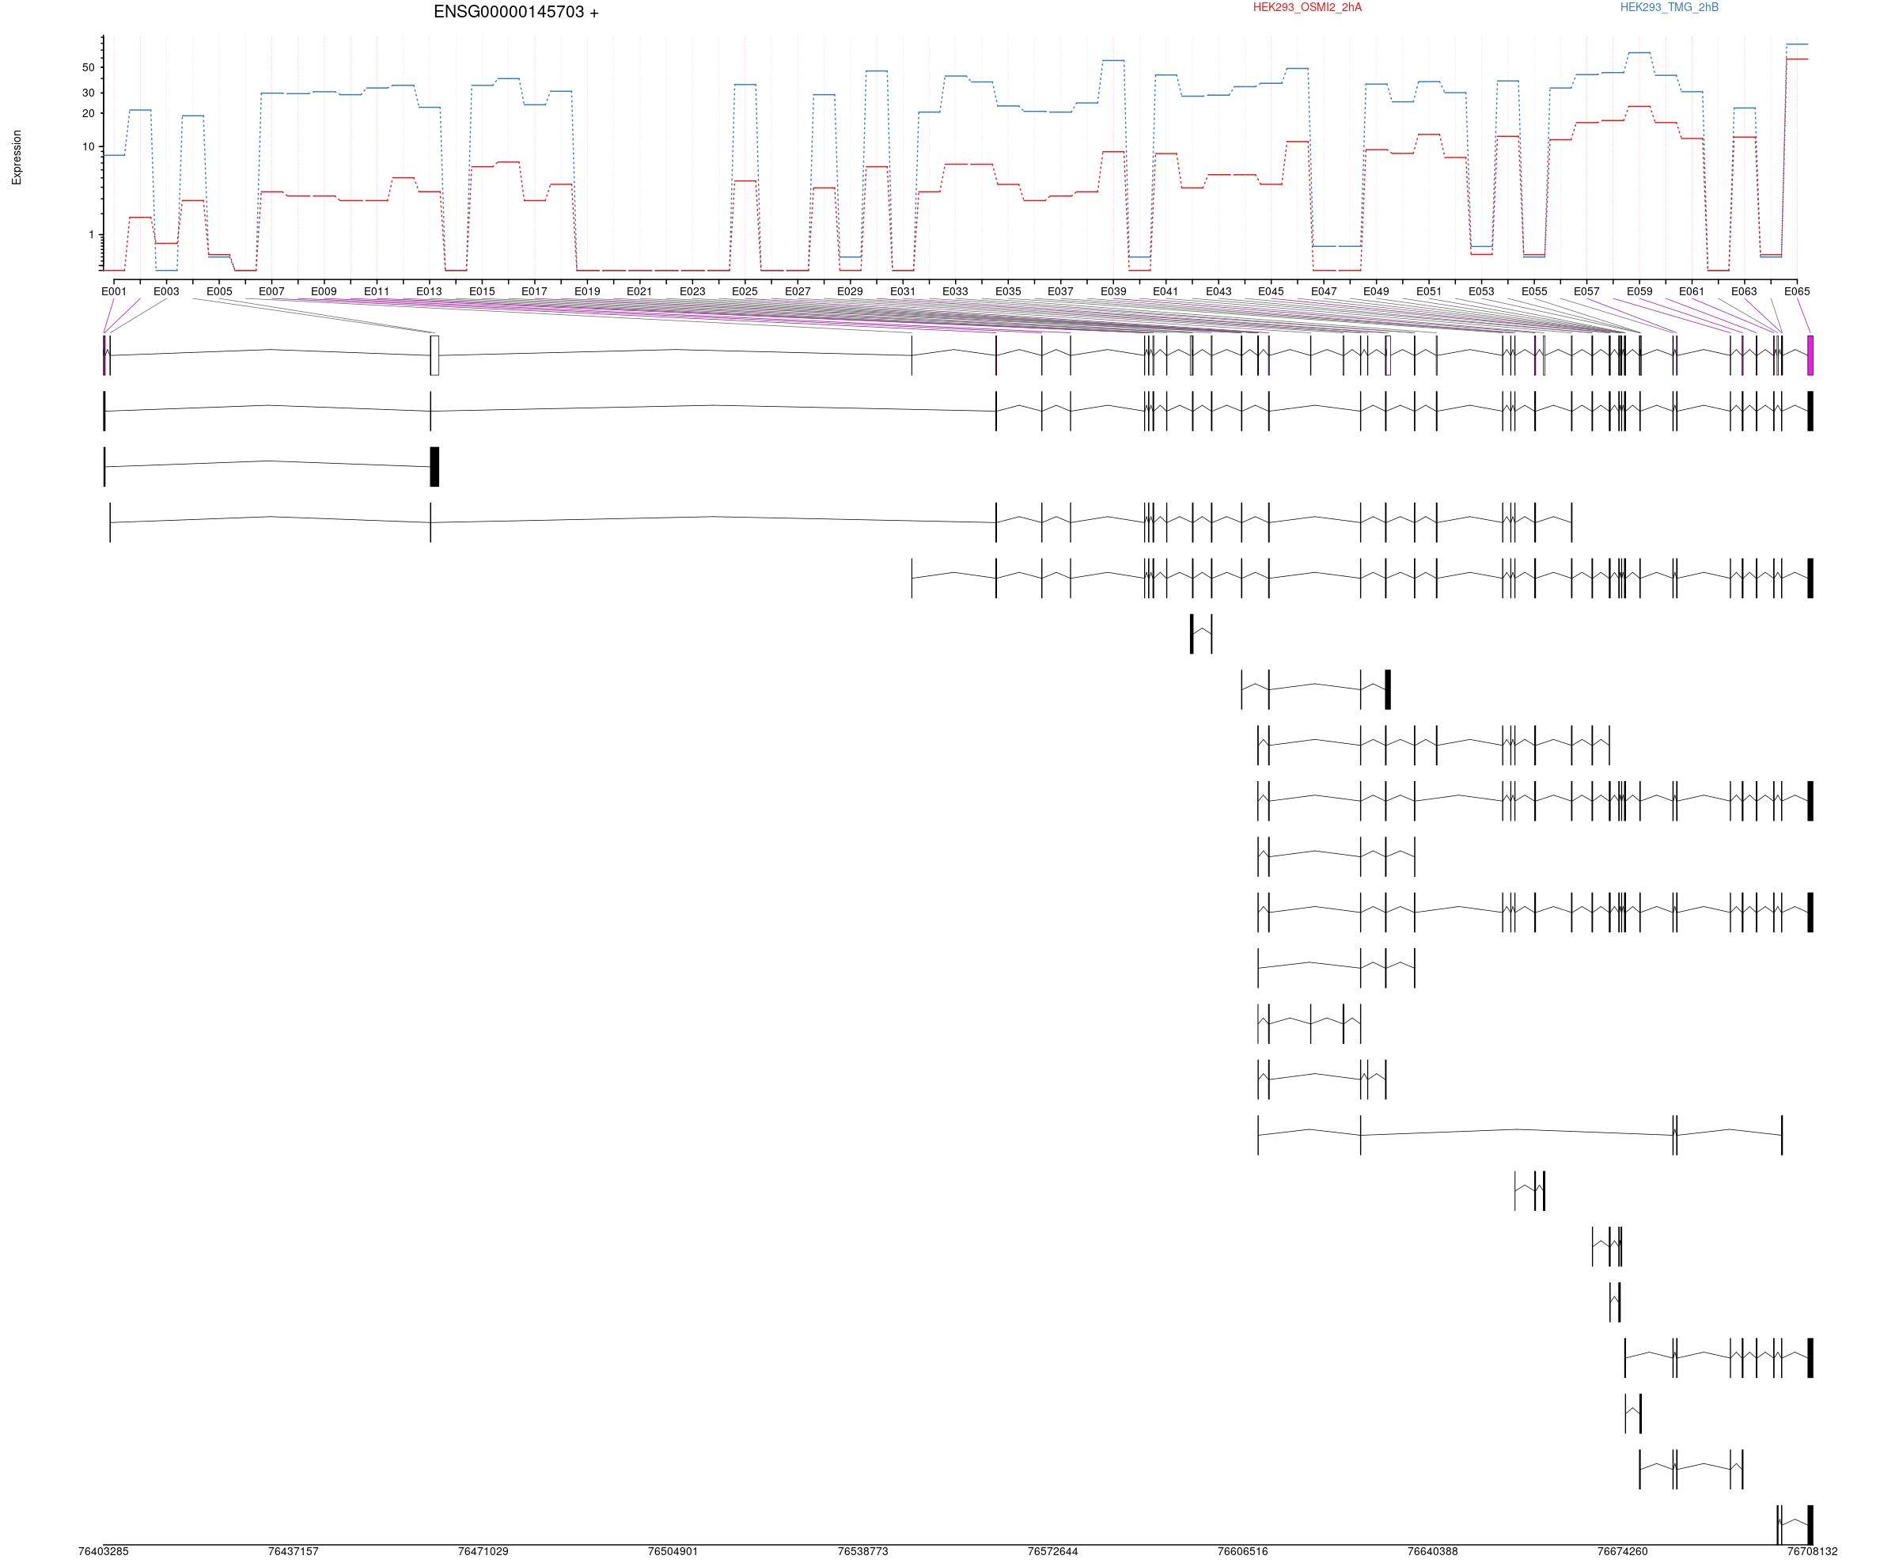
Task: Select exon label E007
Action: pos(271,291)
